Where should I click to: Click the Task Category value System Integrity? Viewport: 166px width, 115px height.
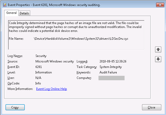tap(110, 67)
